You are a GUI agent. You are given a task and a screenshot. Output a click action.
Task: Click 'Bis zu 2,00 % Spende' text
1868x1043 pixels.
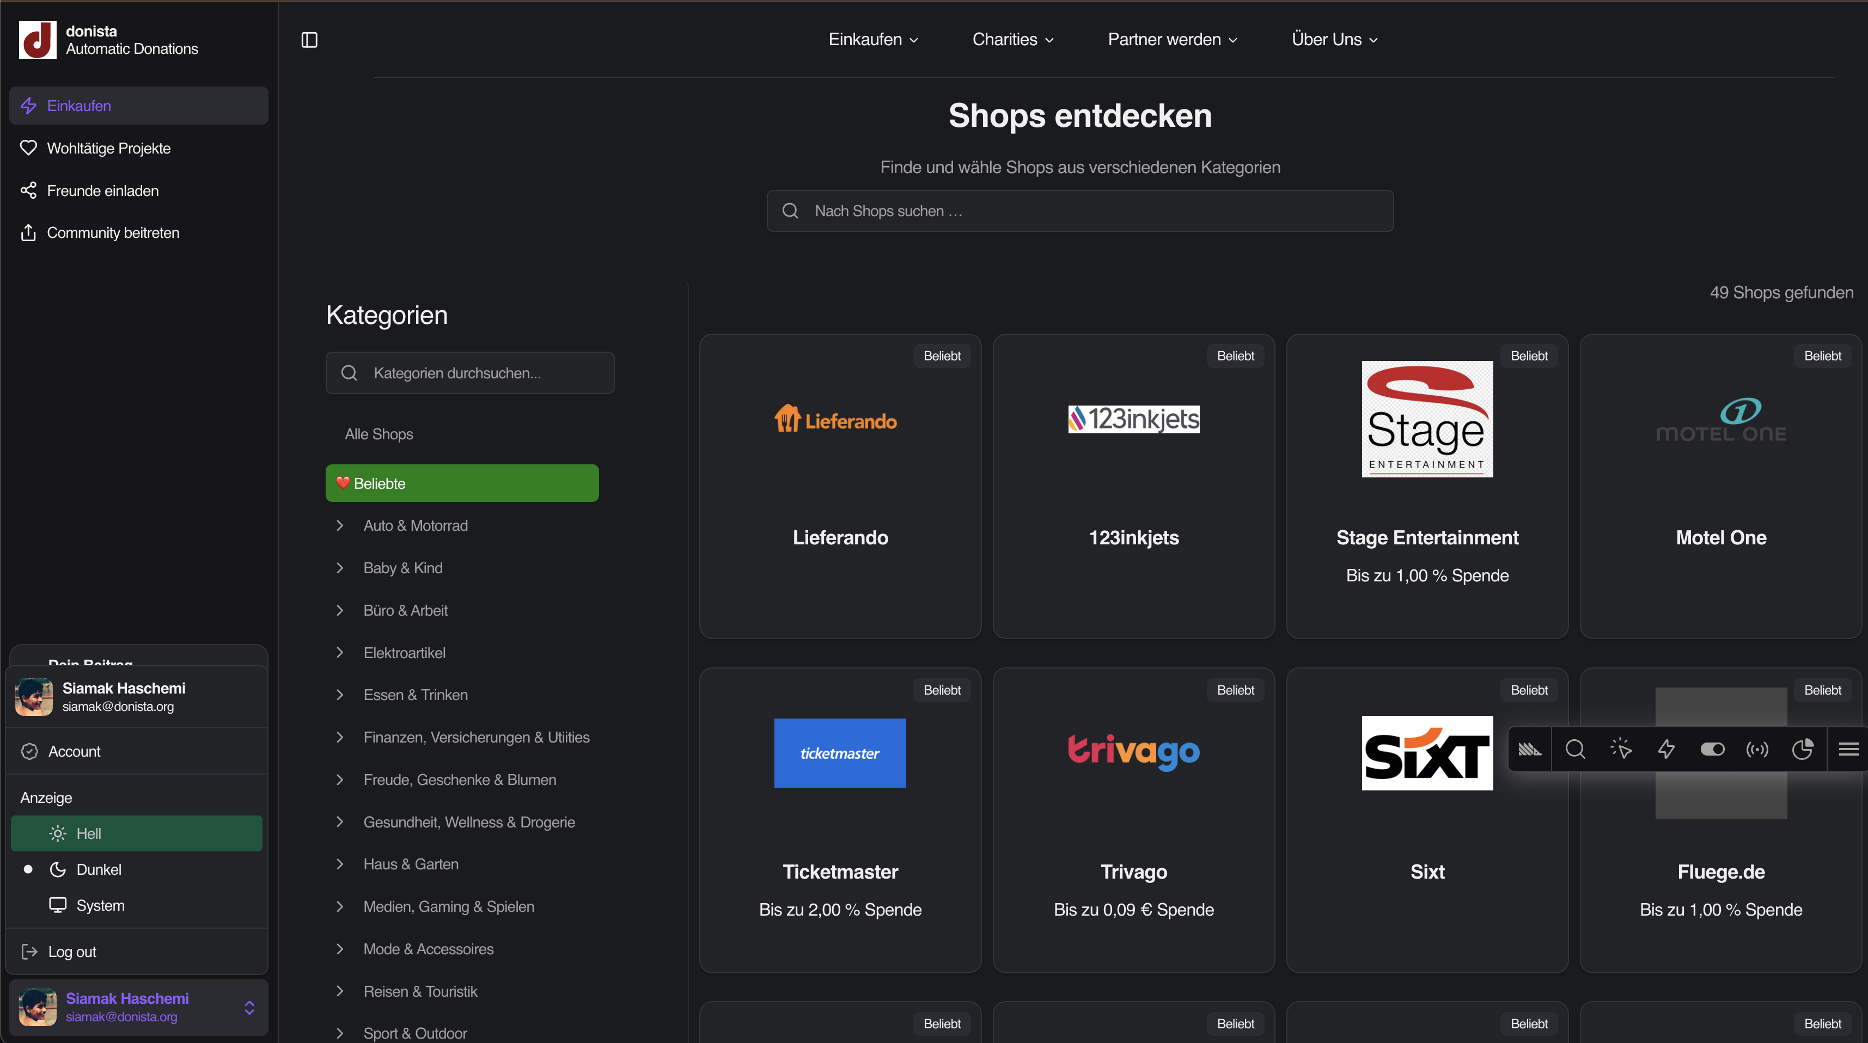pyautogui.click(x=840, y=910)
